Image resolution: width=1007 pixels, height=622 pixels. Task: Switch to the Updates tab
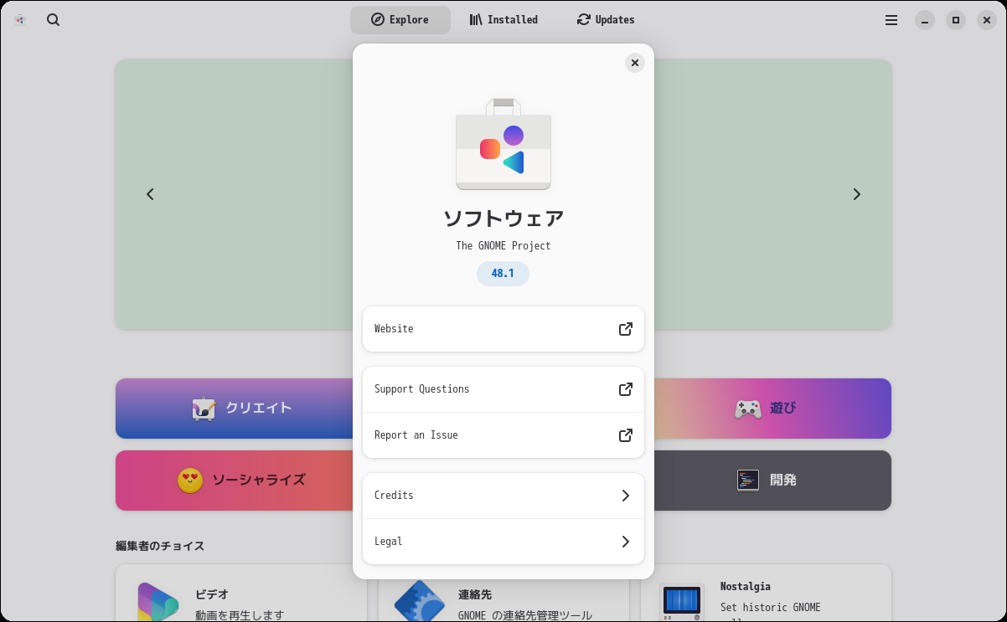[x=606, y=20]
